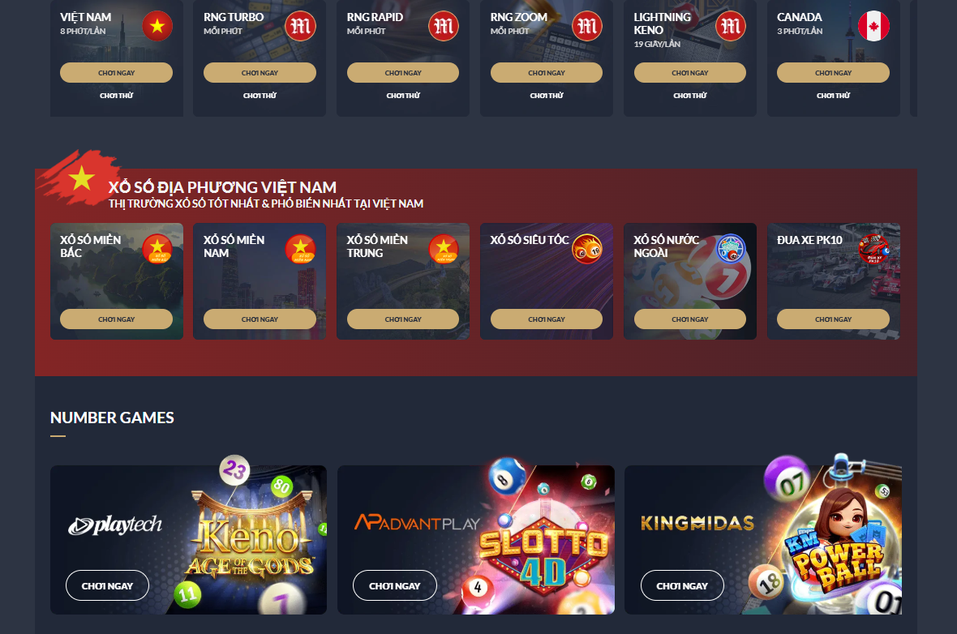Click the Xổ Số Miền Bắc star badge
The image size is (957, 634).
[157, 249]
